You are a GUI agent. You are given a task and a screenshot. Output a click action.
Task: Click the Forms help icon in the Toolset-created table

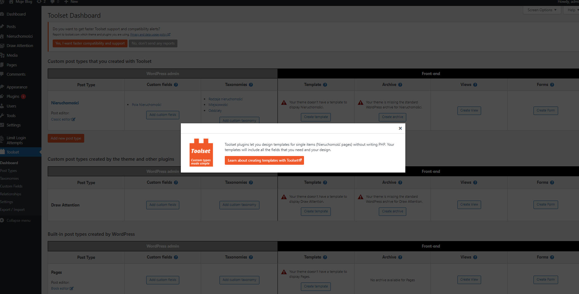552,85
